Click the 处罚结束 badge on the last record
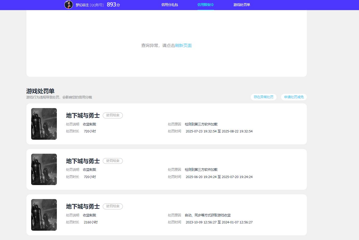 click(113, 206)
